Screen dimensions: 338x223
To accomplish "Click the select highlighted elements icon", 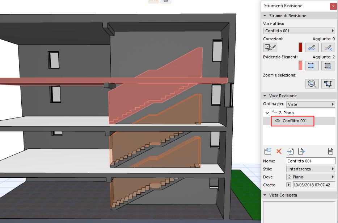I will (328, 84).
